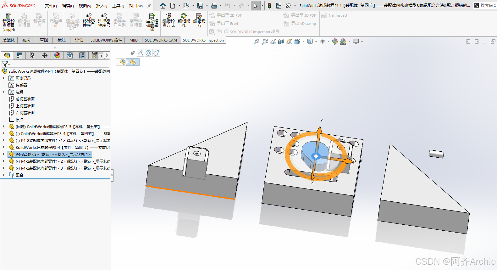Click the Previous View icon
This screenshot has width=497, height=270.
click(273, 42)
